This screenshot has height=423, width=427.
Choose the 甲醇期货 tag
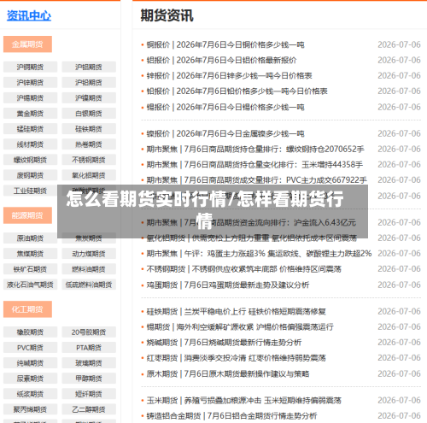tap(89, 379)
